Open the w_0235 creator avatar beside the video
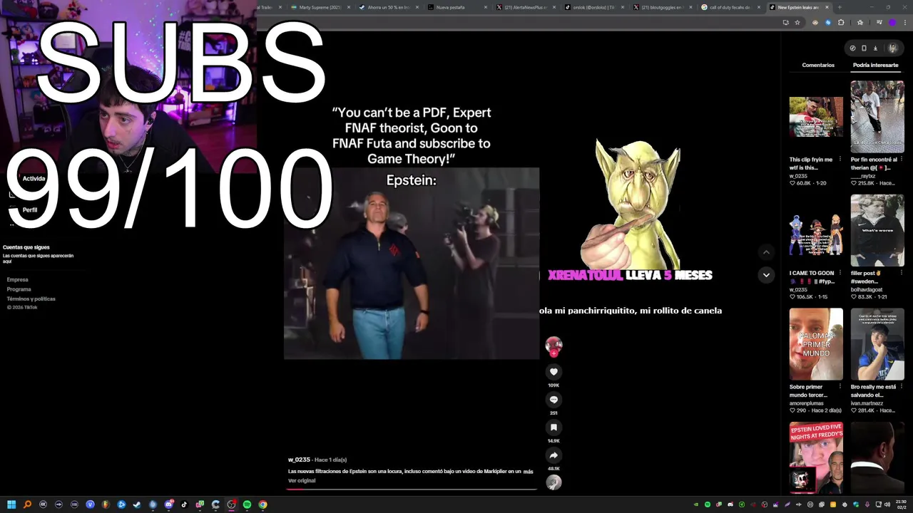This screenshot has width=913, height=513. pyautogui.click(x=554, y=346)
